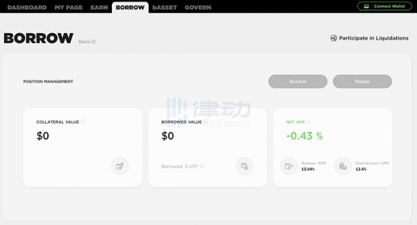Switch to the My Page tab
Viewport: 417px width, 225px height.
click(69, 7)
